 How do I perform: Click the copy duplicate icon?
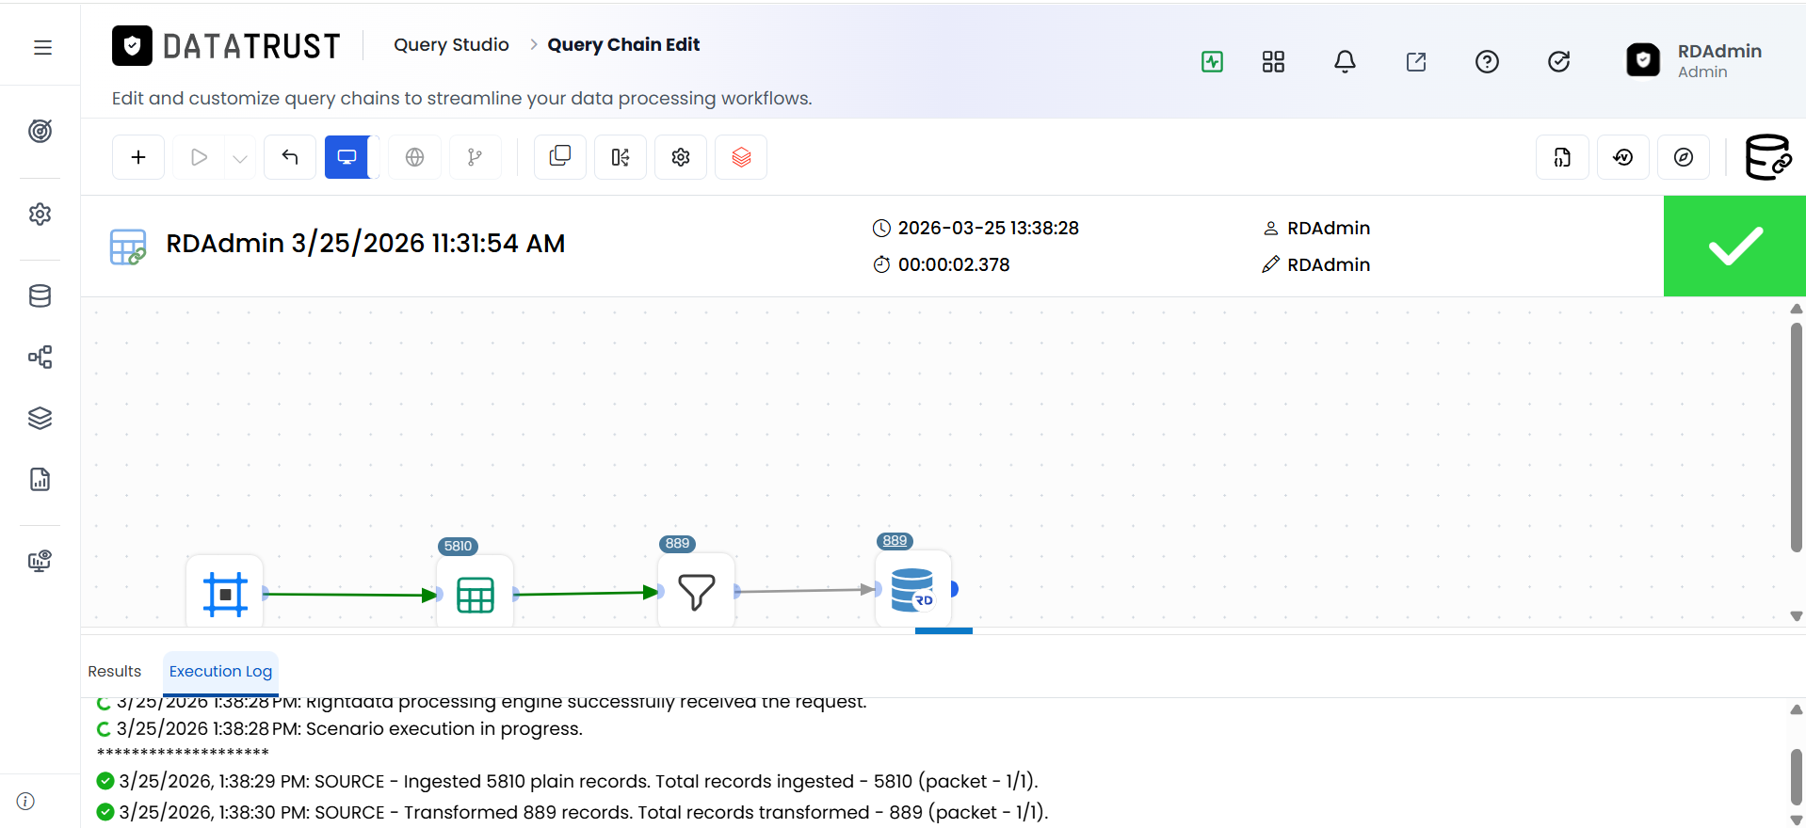pos(560,157)
